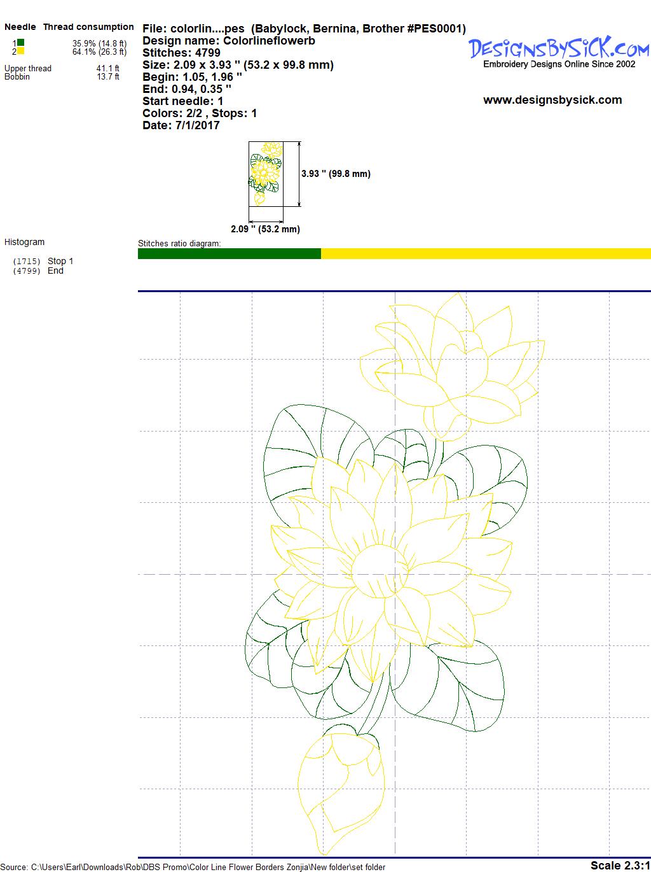Click the DesignsBySick.com logo
Viewport: 651px width, 872px height.
559,48
